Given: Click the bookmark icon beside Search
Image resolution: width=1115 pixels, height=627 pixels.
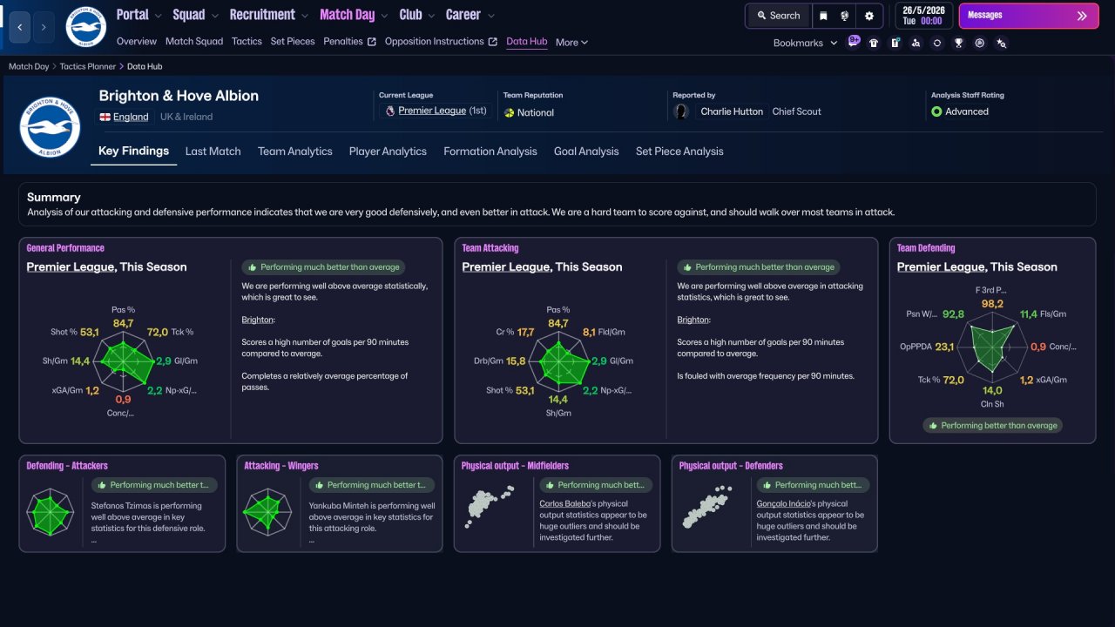Looking at the screenshot, I should coord(823,16).
